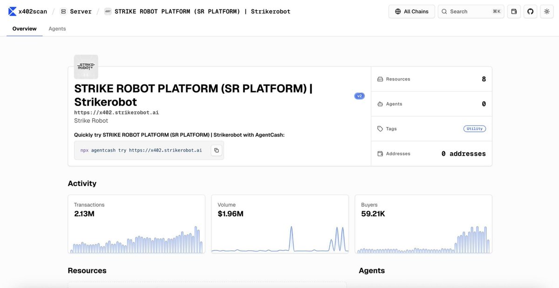
Task: Switch to the Overview tab
Action: 24,28
